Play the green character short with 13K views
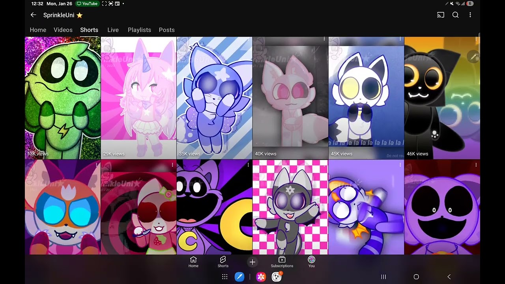 click(63, 98)
